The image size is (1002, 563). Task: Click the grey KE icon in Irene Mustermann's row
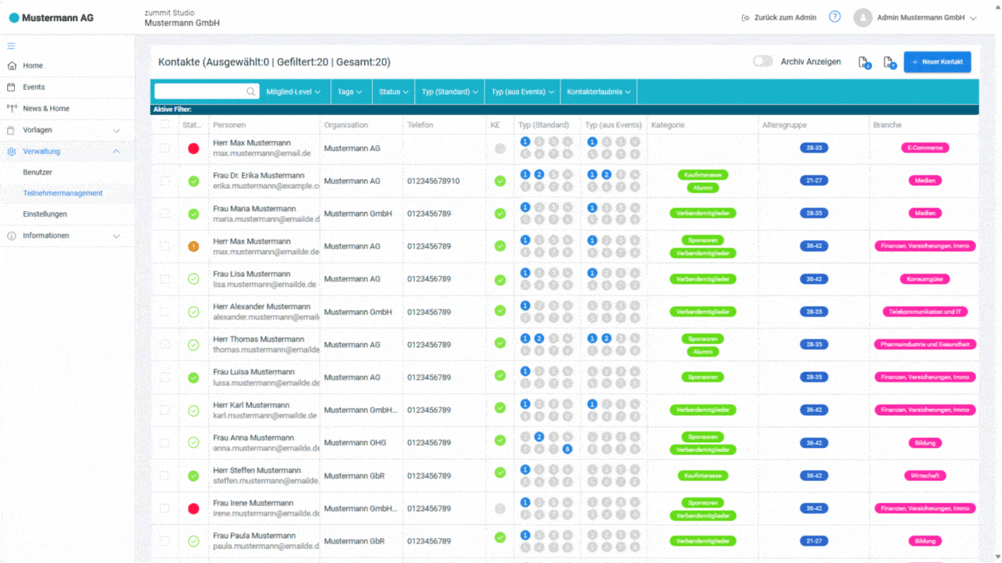pyautogui.click(x=500, y=508)
